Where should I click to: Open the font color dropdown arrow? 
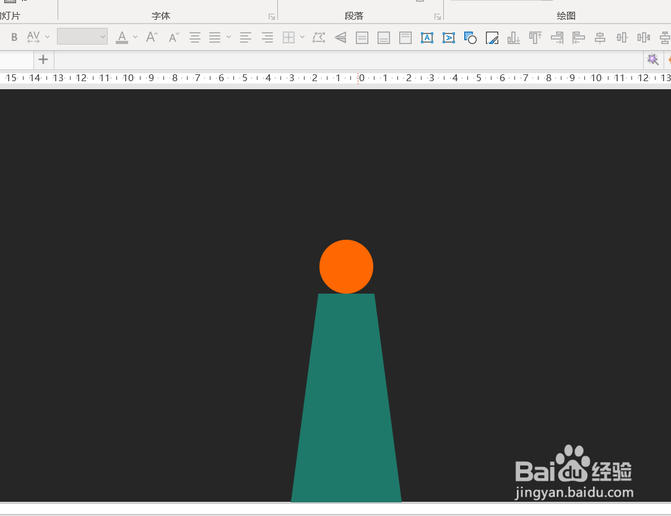(135, 37)
